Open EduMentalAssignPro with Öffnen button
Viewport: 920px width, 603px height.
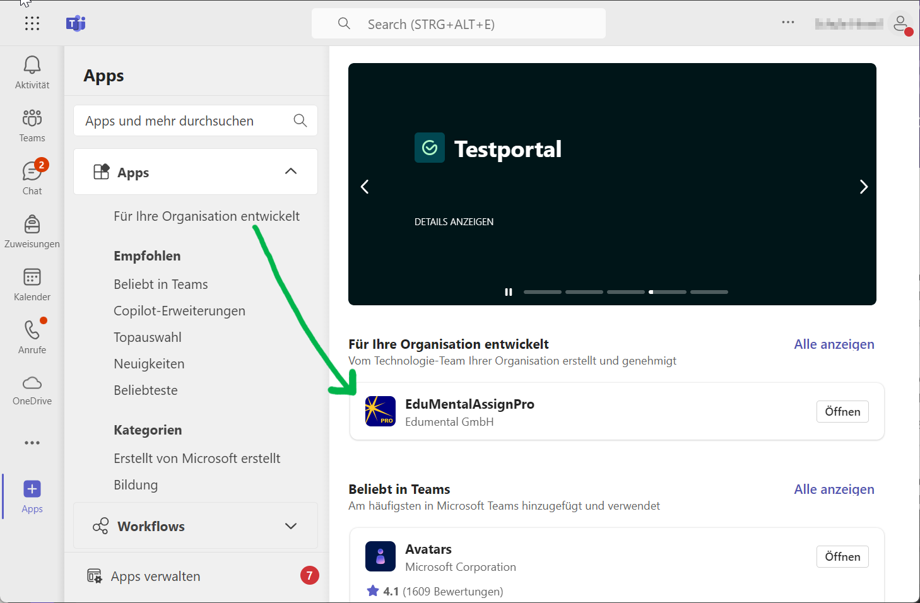click(842, 412)
